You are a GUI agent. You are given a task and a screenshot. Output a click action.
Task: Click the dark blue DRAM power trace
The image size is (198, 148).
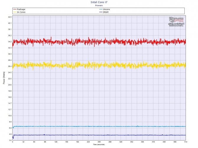coord(99,135)
